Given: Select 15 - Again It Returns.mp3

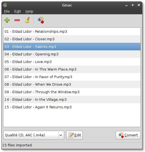Looking at the screenshot, I should pyautogui.click(x=72, y=107).
